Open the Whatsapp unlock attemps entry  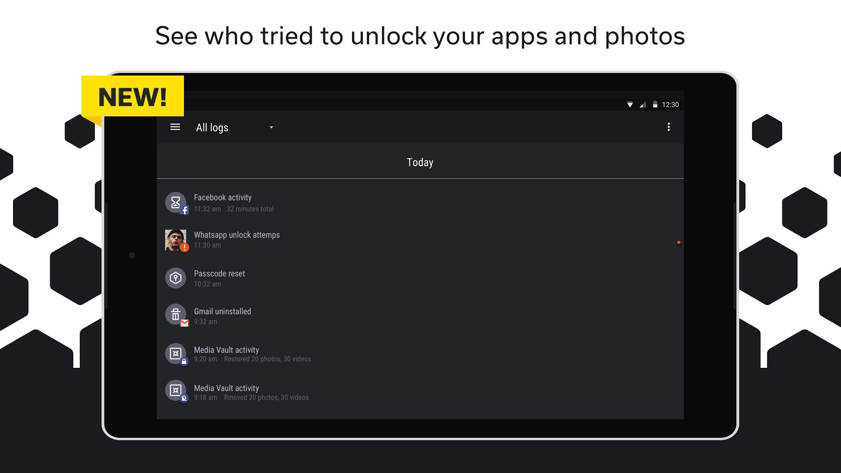tap(237, 240)
